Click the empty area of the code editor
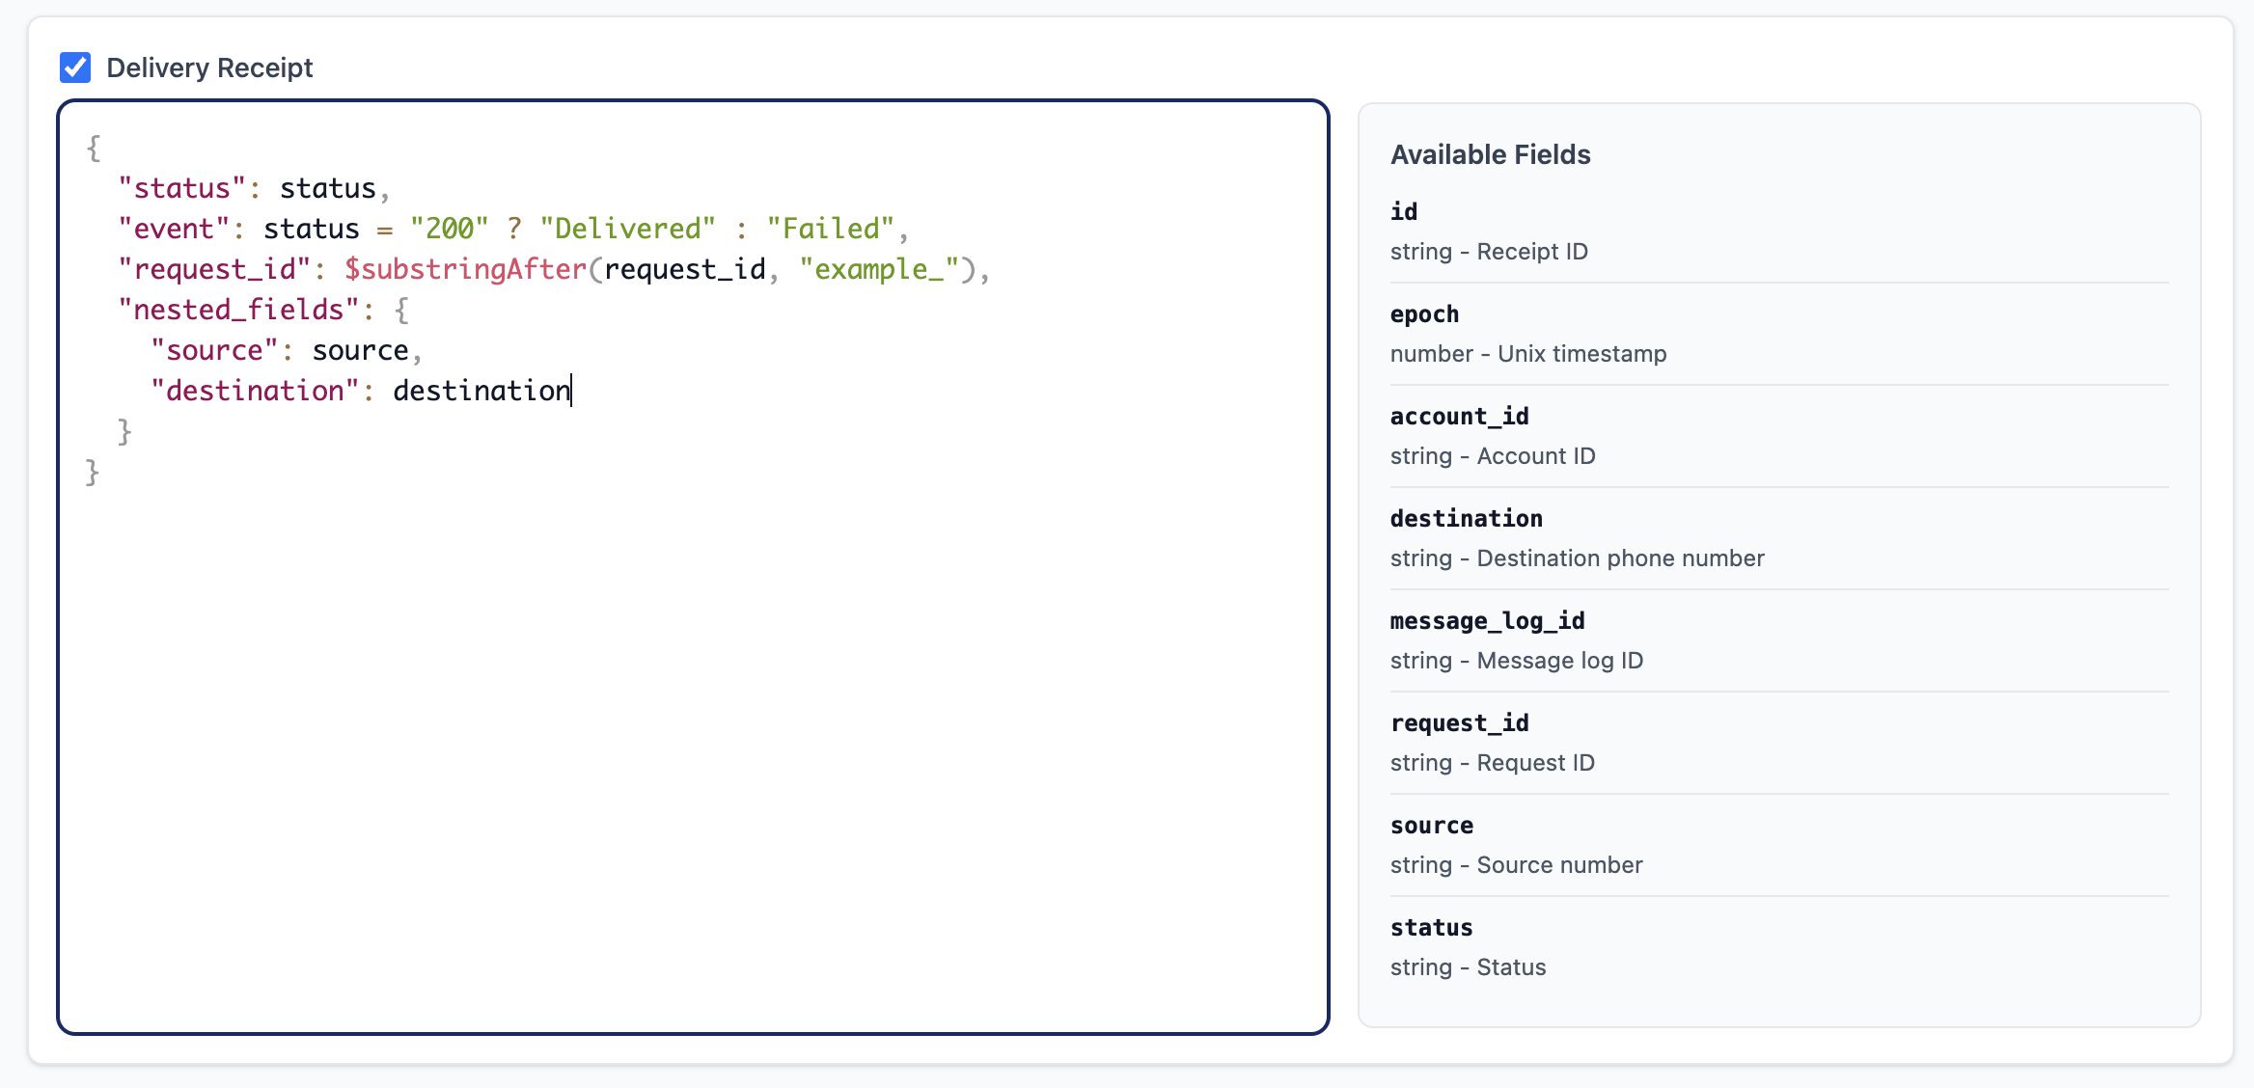This screenshot has height=1088, width=2254. coord(693,752)
